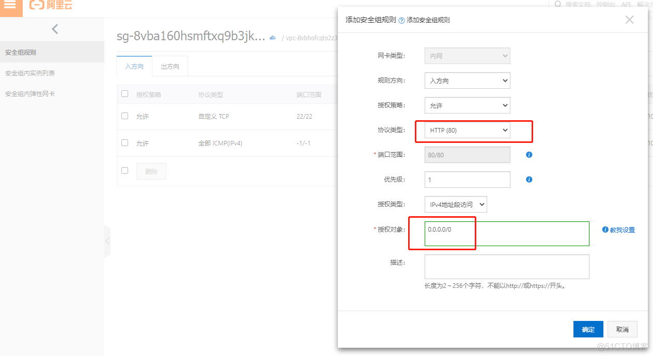Click the 全部 ICMP(IPv4) cell

pos(220,143)
